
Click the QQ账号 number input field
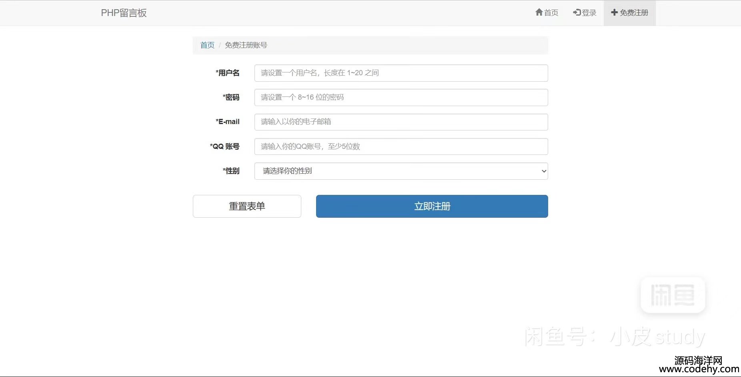(x=401, y=146)
